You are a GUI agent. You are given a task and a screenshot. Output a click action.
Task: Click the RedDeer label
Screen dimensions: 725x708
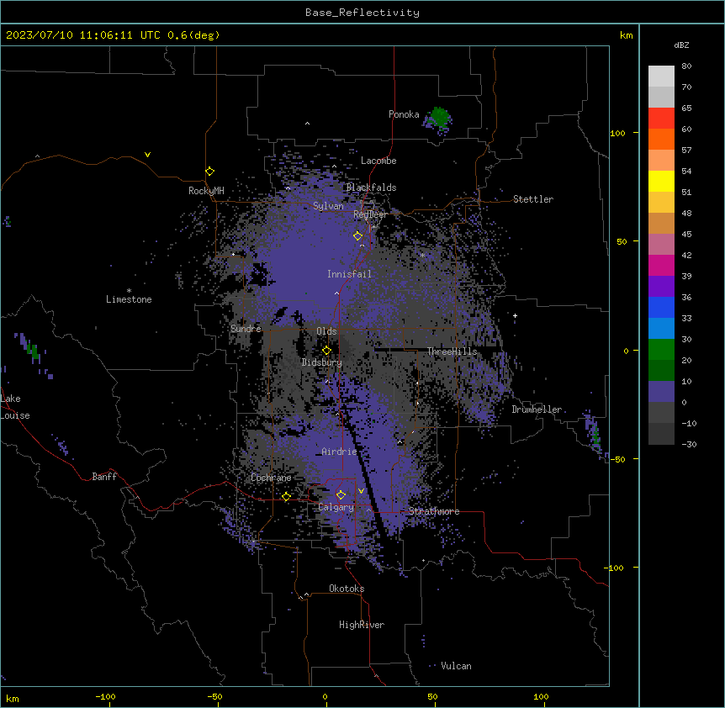[371, 214]
